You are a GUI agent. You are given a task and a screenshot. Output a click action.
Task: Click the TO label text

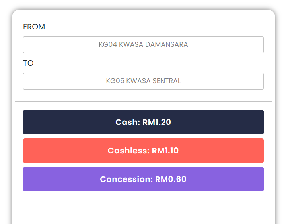[28, 63]
